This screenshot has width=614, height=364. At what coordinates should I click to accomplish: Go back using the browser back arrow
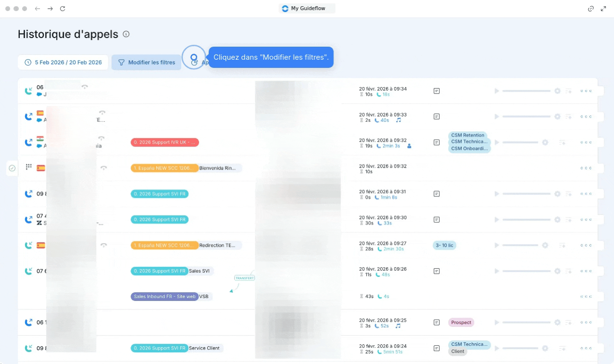(38, 9)
